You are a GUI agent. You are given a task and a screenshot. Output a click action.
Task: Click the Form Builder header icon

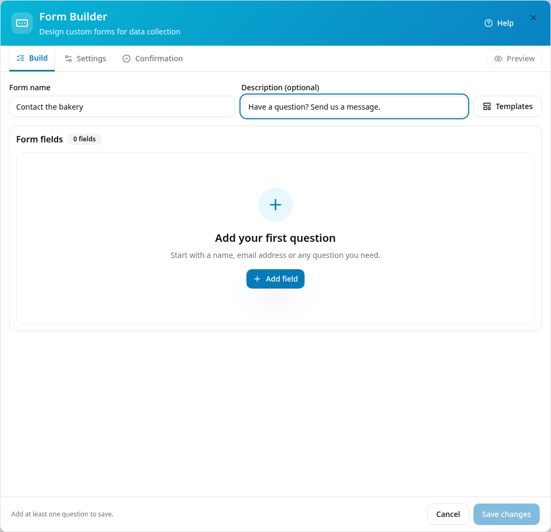coord(22,23)
